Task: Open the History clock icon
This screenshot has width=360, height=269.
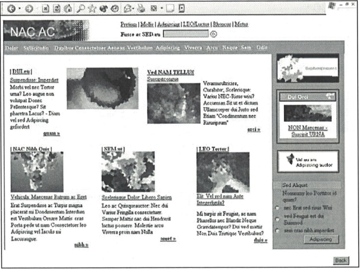Action: pos(115,9)
